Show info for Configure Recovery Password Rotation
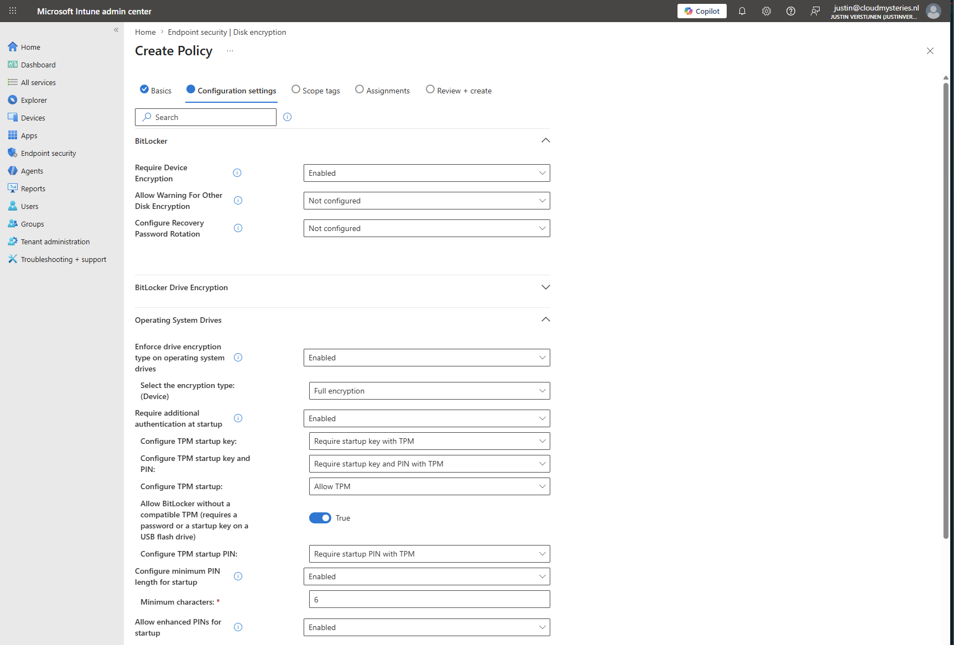Image resolution: width=954 pixels, height=645 pixels. pos(238,228)
